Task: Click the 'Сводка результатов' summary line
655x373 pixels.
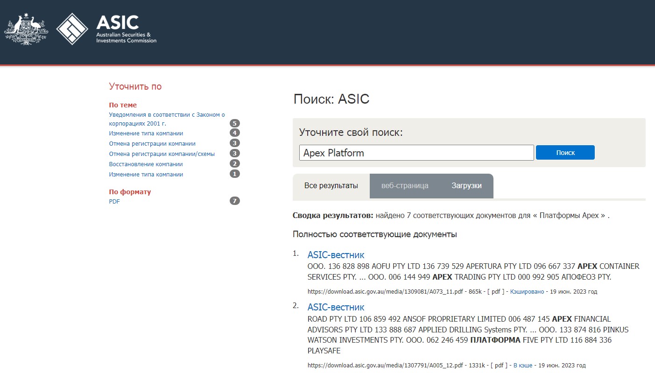Action: click(451, 216)
